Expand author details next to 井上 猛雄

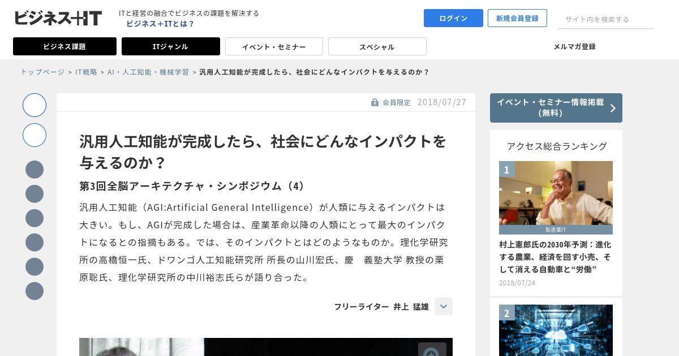(444, 306)
